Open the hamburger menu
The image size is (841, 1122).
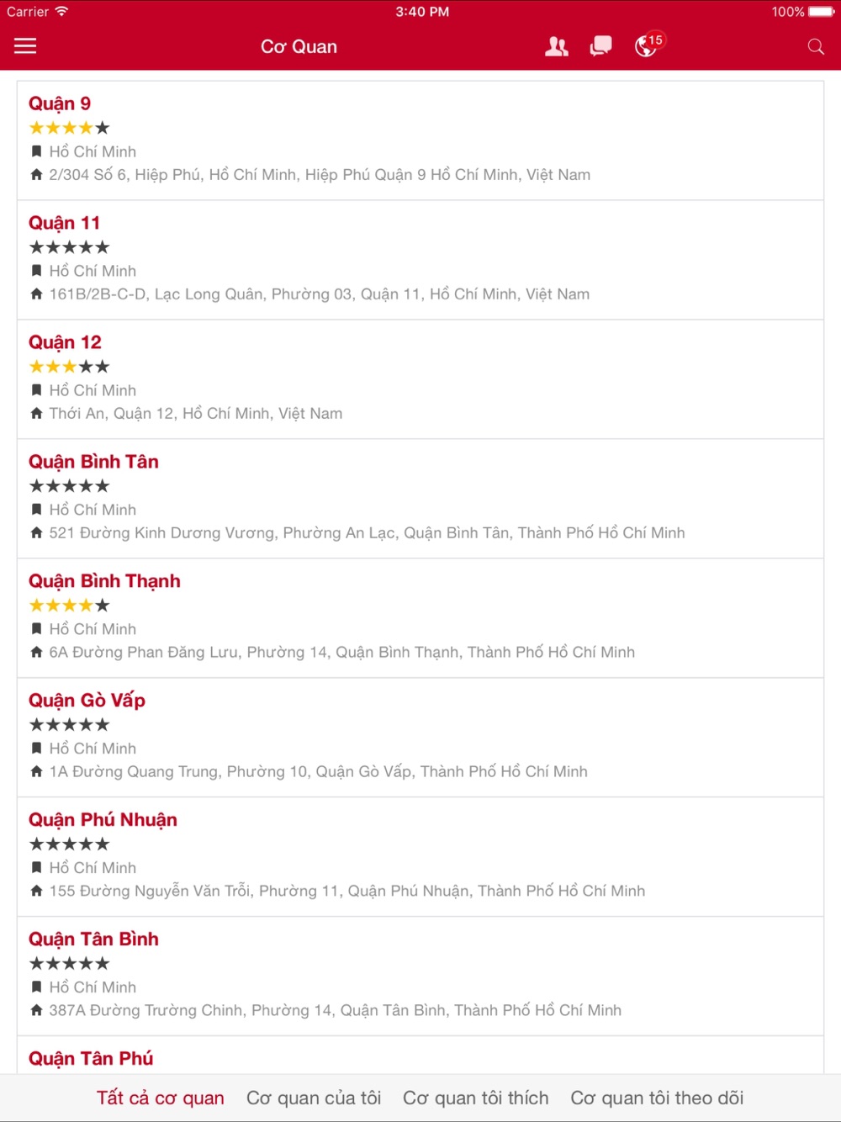click(x=25, y=46)
